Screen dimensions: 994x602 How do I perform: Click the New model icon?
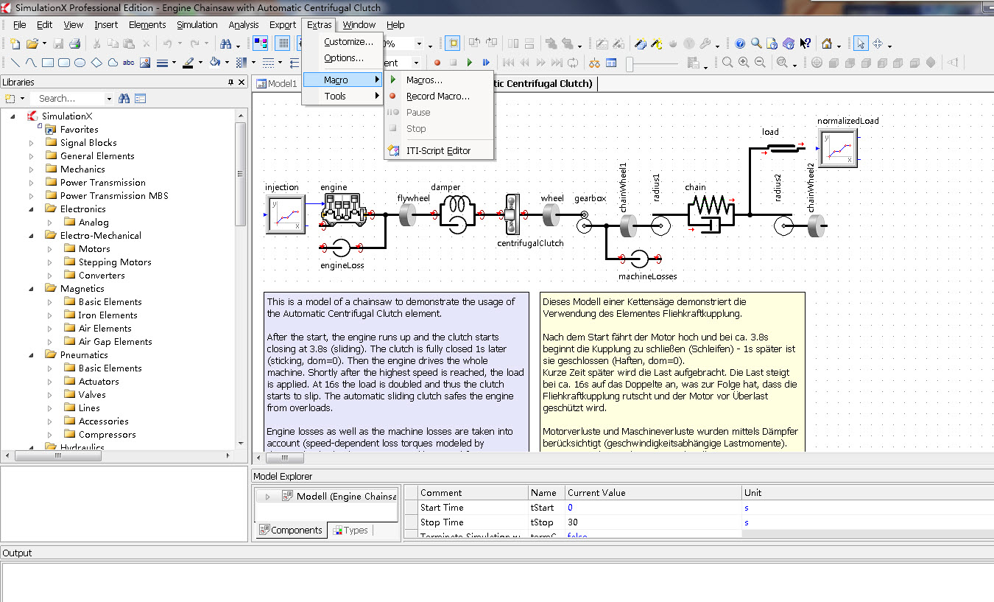click(x=15, y=44)
